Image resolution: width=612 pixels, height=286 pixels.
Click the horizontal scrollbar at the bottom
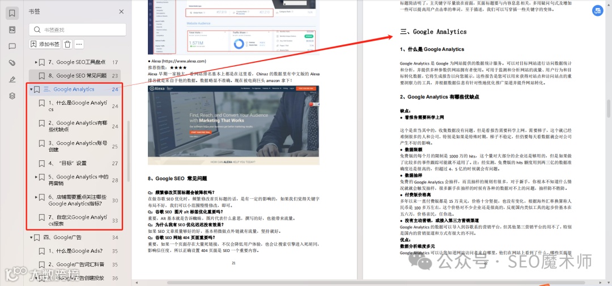376,282
